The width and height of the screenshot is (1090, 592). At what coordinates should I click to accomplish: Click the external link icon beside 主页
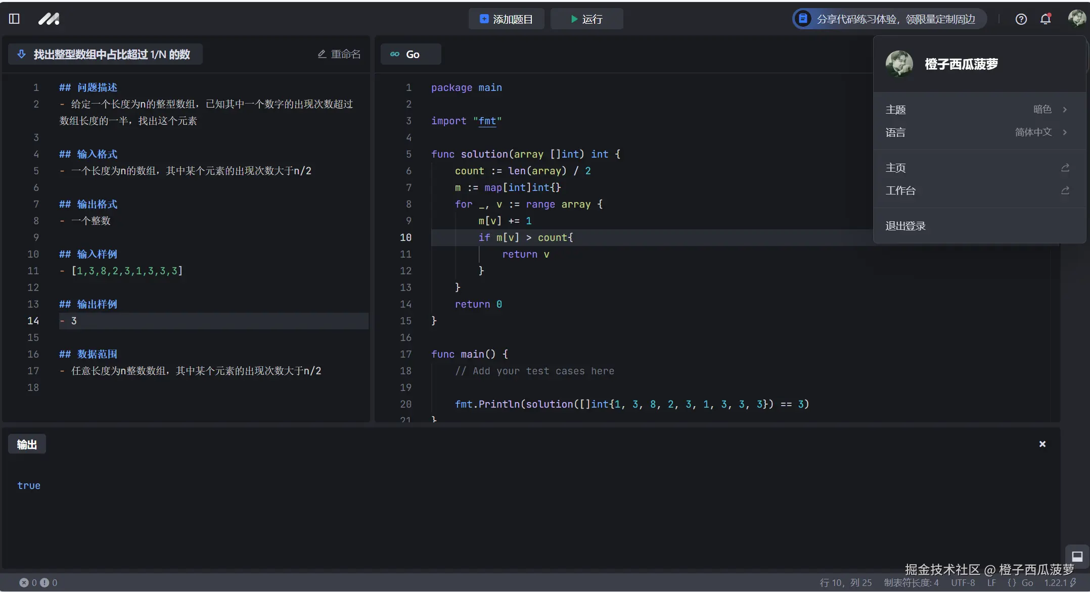pos(1065,168)
